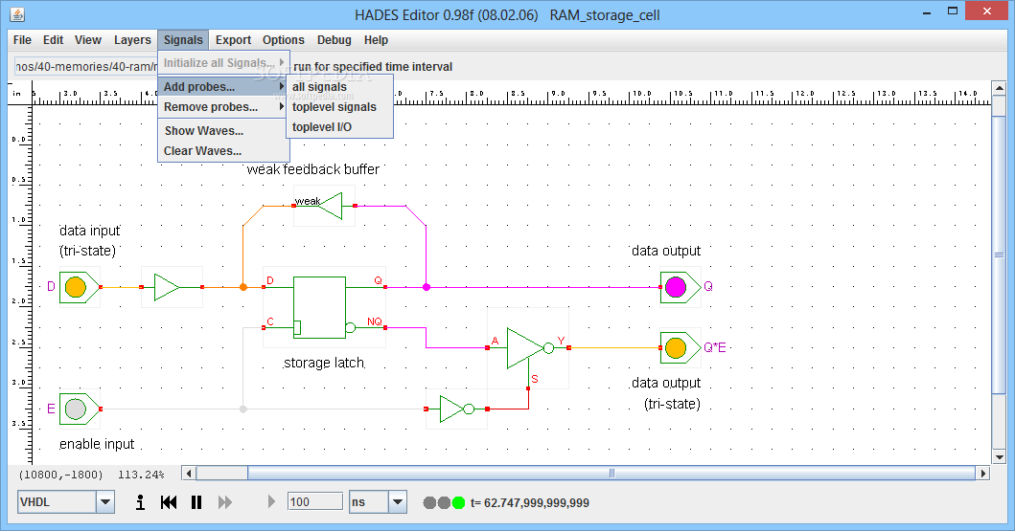
Task: Click the zoom level 113.24% readout
Action: pos(141,475)
